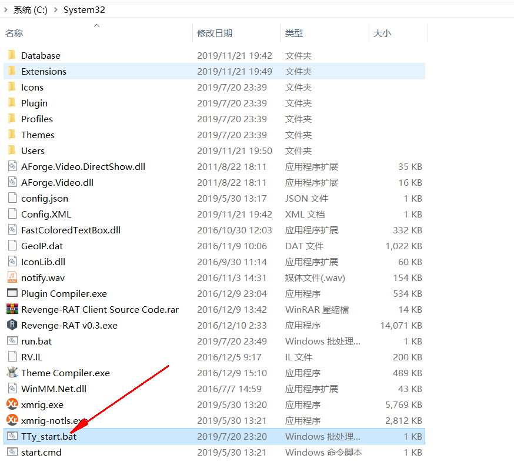Select the Plugin Compiler.exe icon
Viewport: 514px width, 475px height.
[x=12, y=293]
